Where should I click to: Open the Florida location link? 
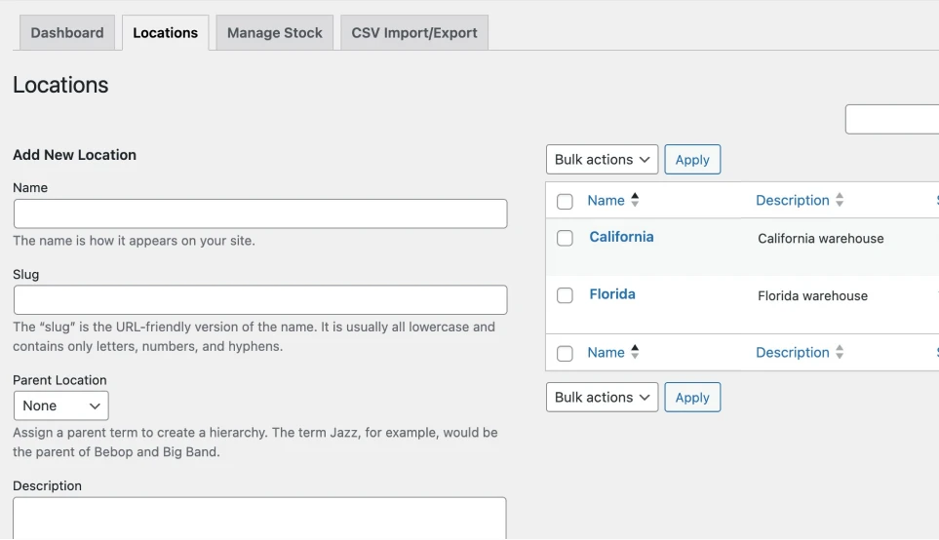(612, 294)
